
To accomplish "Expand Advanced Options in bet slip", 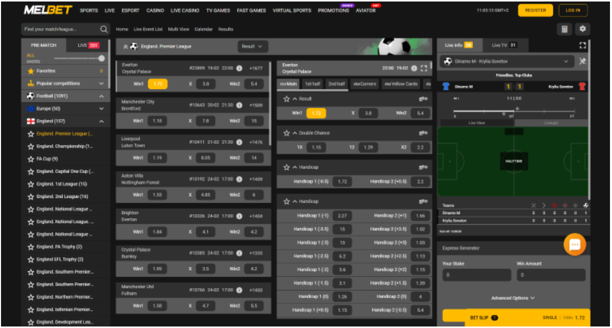I will [513, 298].
